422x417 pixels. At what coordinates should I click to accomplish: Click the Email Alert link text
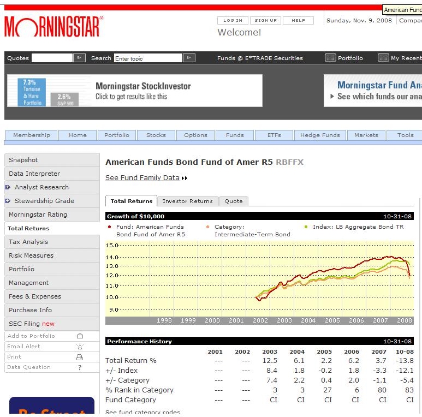tap(23, 347)
